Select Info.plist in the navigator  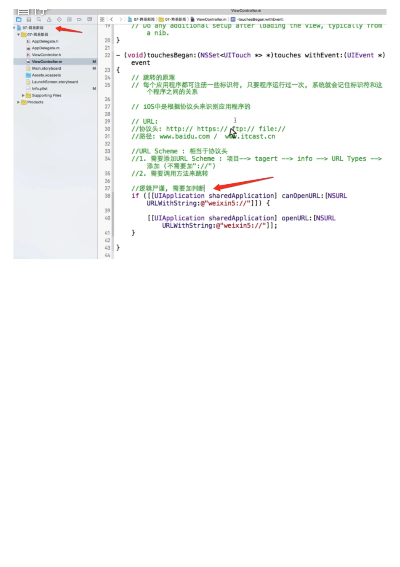(41, 89)
